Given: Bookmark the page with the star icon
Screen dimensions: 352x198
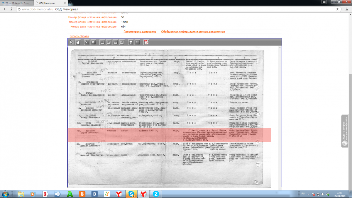Looking at the screenshot, I should point(338,9).
